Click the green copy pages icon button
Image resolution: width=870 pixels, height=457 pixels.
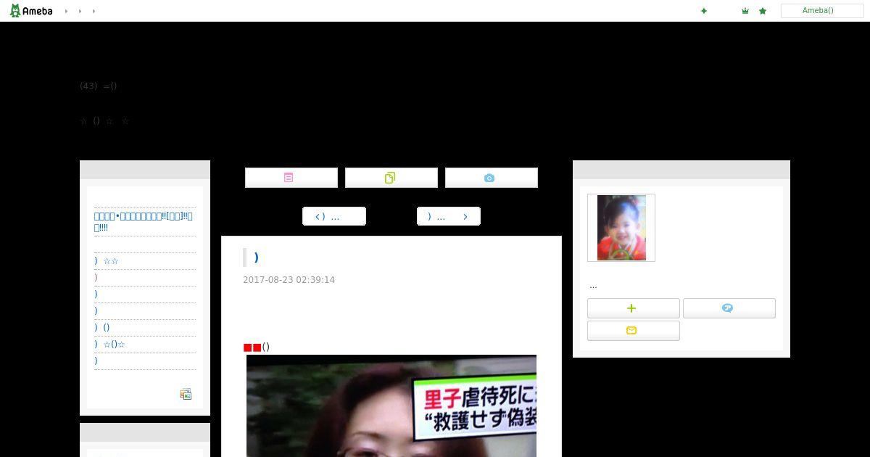pyautogui.click(x=391, y=178)
